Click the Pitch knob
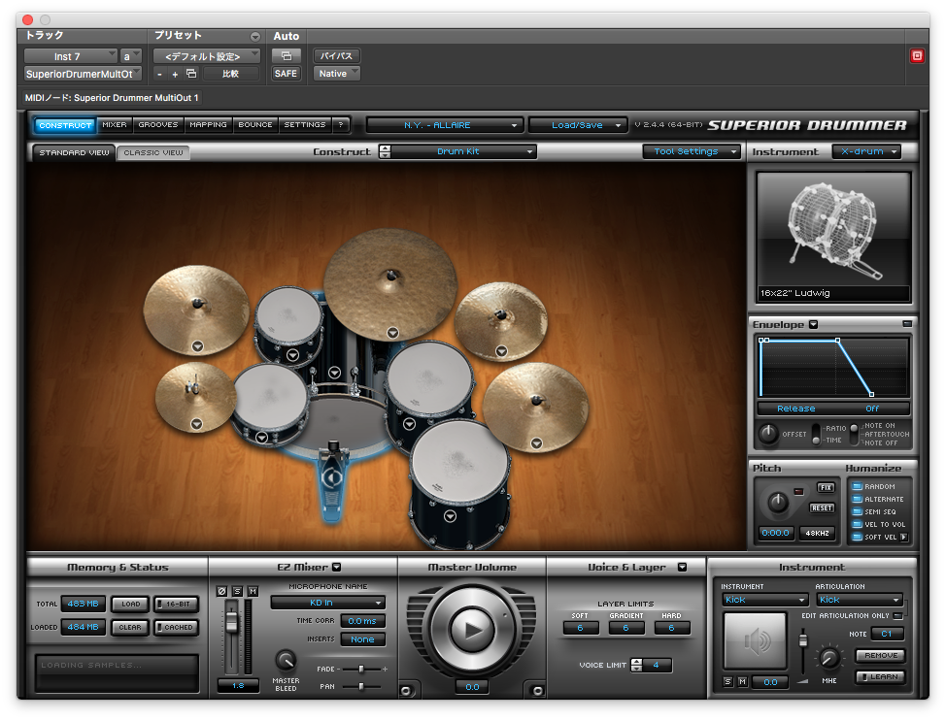 [x=778, y=502]
